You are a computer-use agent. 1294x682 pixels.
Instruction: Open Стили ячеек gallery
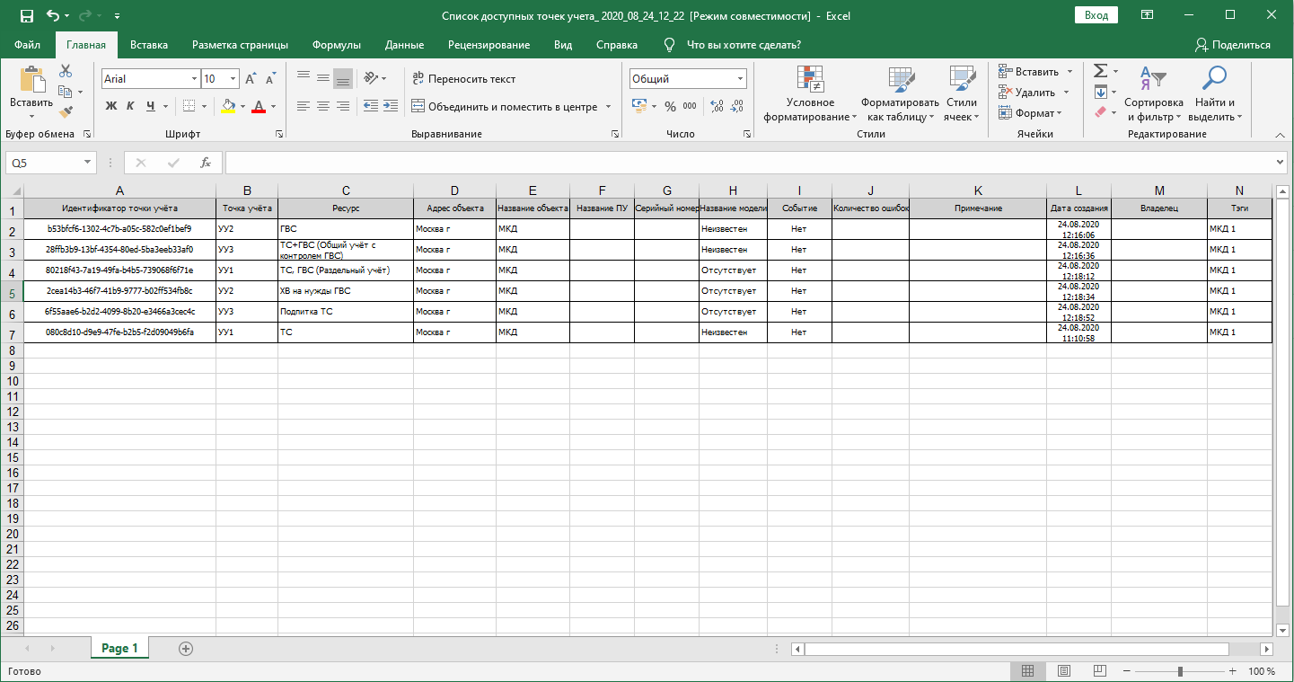click(x=962, y=93)
